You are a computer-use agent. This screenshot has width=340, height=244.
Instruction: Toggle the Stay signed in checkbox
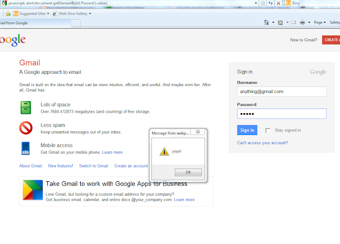[268, 130]
